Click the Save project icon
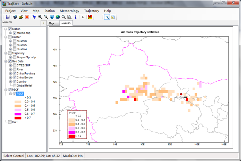 pyautogui.click(x=8, y=17)
